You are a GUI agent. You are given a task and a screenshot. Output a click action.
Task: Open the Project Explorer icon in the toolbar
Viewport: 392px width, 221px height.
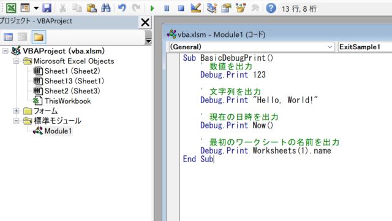pos(211,8)
